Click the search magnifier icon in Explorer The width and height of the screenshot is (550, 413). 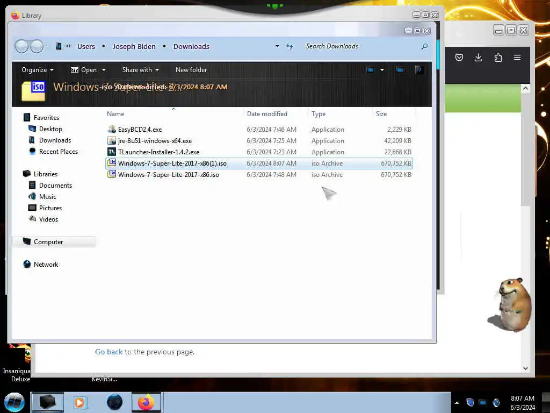pyautogui.click(x=424, y=46)
